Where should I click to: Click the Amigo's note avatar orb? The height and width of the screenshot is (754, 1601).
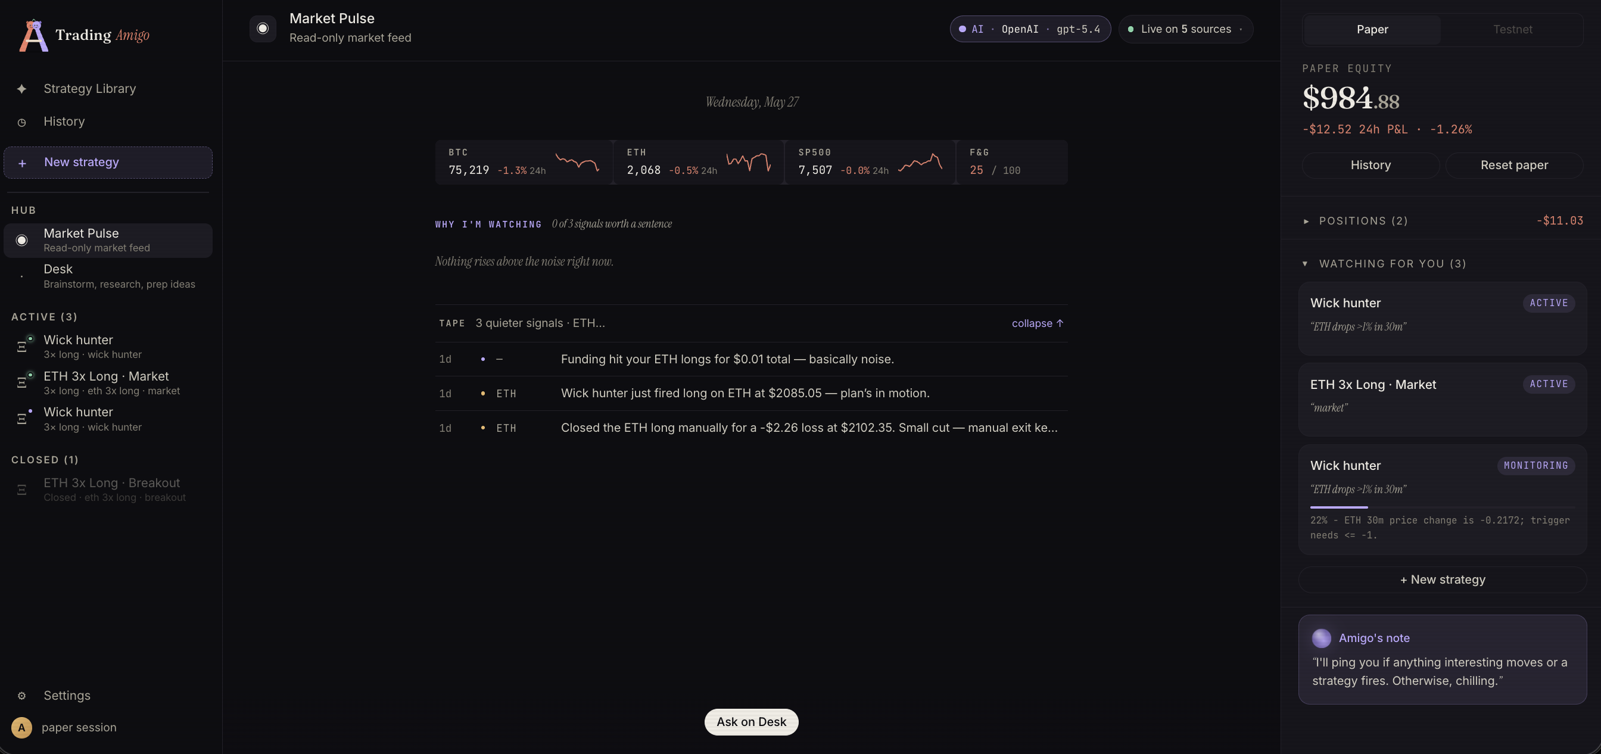tap(1321, 638)
